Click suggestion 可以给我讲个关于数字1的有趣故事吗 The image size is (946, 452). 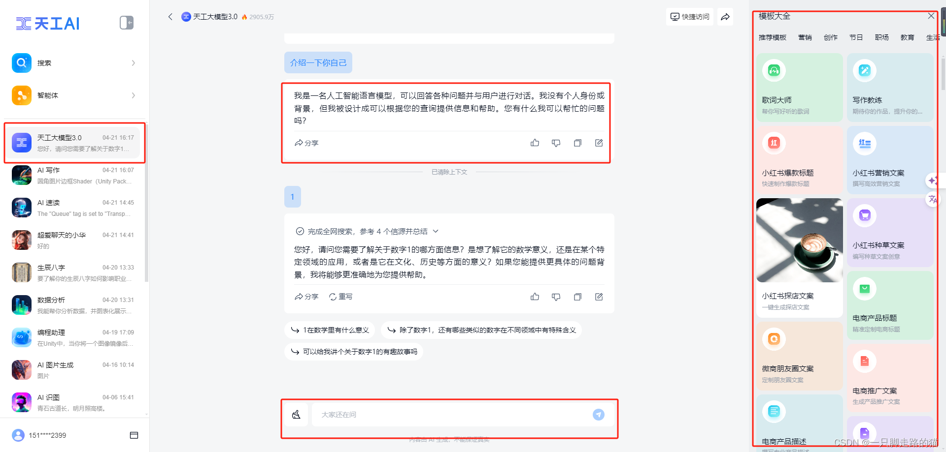[354, 352]
